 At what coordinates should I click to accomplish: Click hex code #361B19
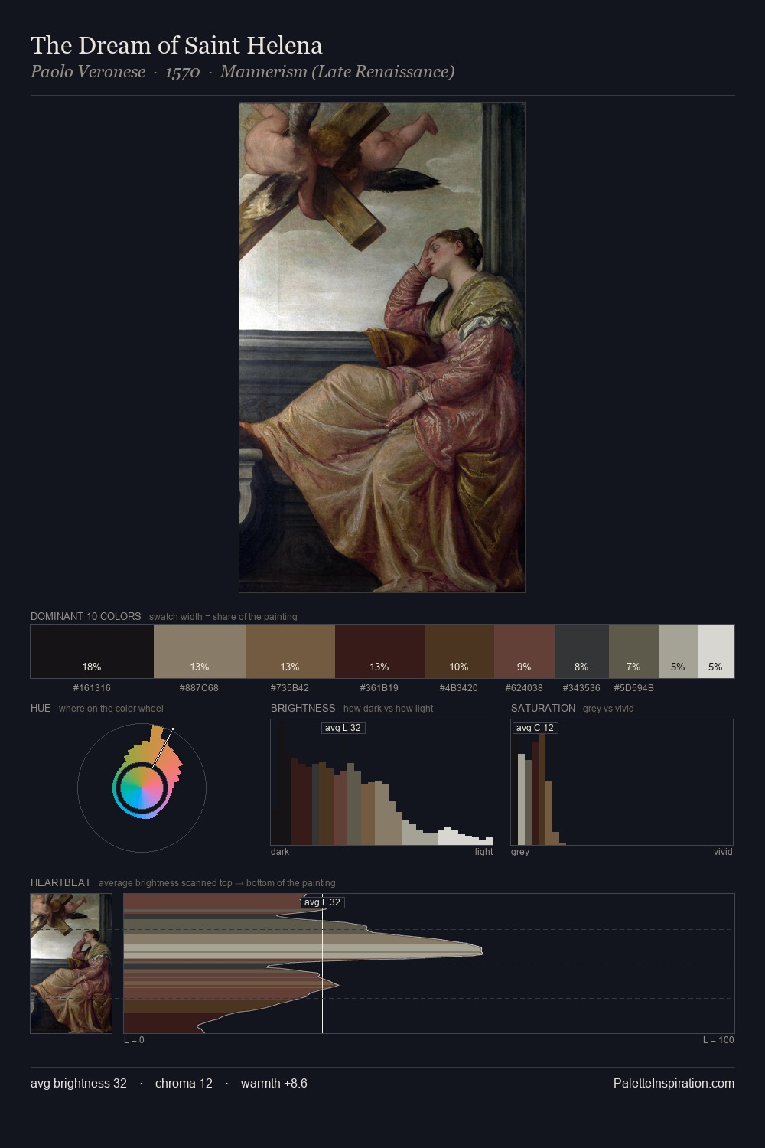pyautogui.click(x=379, y=688)
